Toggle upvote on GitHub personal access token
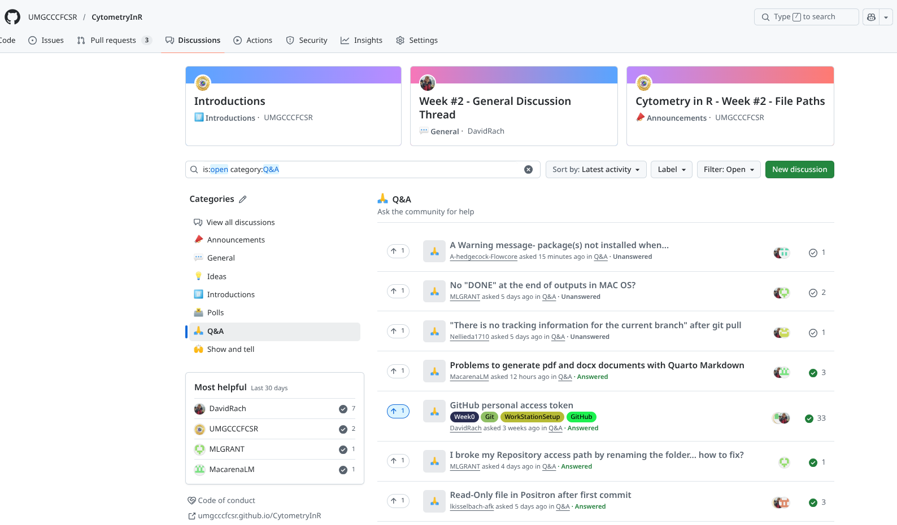This screenshot has width=897, height=525. (398, 411)
